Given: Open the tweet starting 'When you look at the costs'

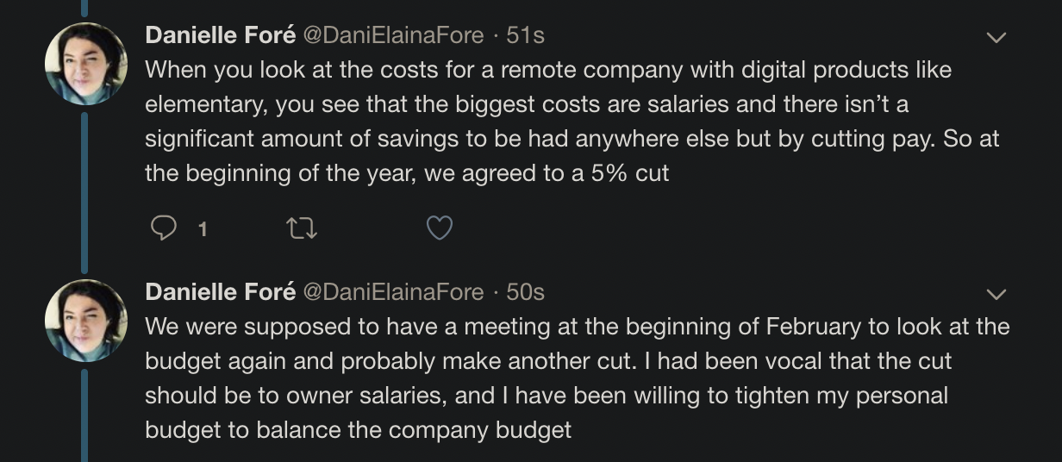Looking at the screenshot, I should tap(572, 121).
